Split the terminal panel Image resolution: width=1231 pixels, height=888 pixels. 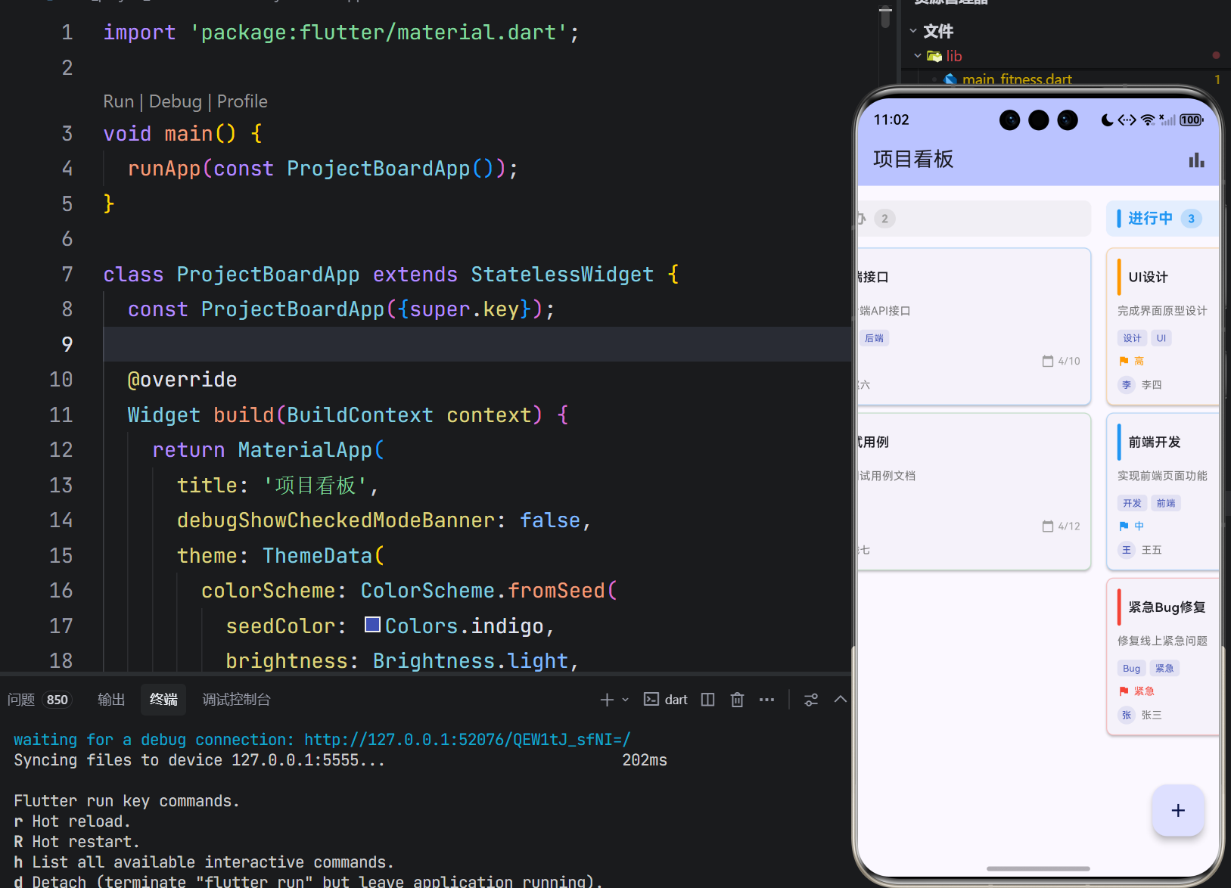point(708,700)
